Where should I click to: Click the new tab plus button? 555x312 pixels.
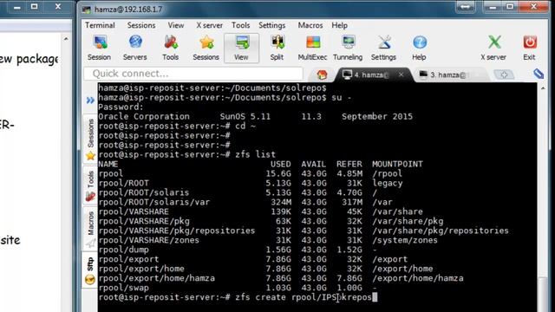pos(504,75)
